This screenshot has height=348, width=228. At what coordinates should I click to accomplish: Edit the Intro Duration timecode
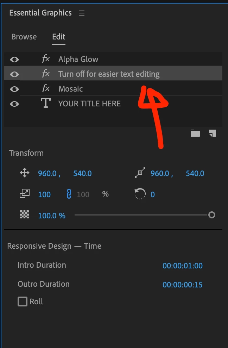pyautogui.click(x=183, y=266)
